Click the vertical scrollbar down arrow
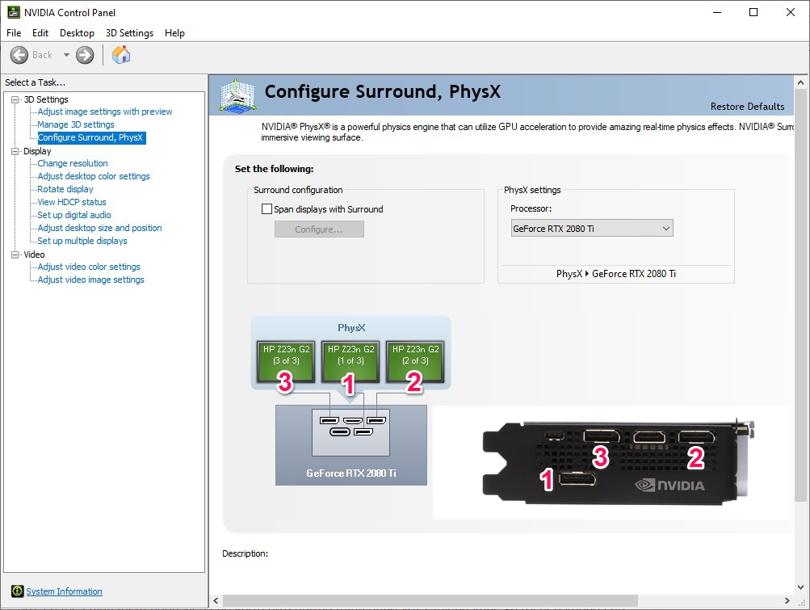This screenshot has height=610, width=810. point(800,587)
